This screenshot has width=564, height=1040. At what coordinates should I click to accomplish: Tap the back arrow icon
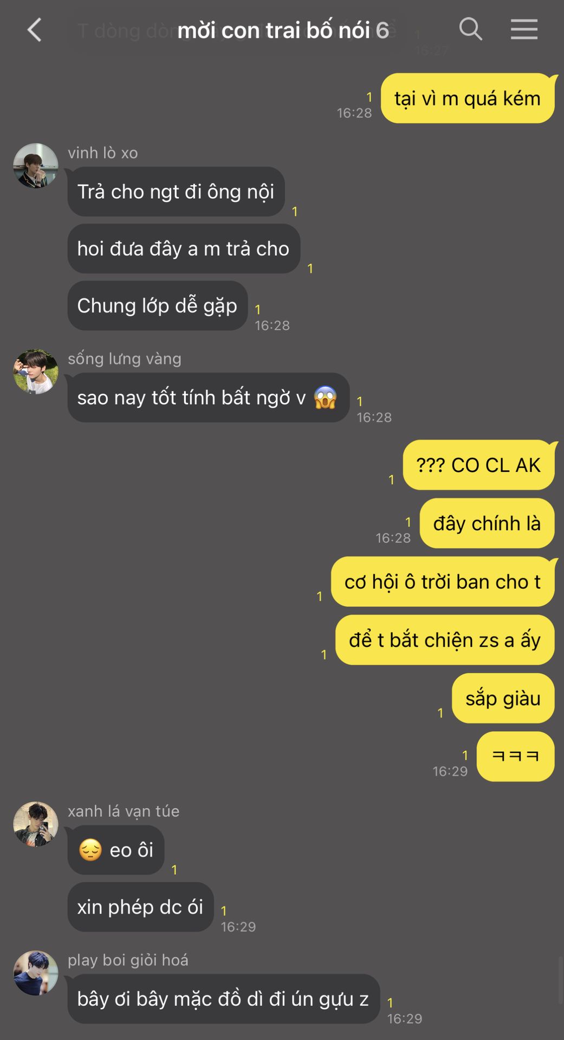pos(35,30)
